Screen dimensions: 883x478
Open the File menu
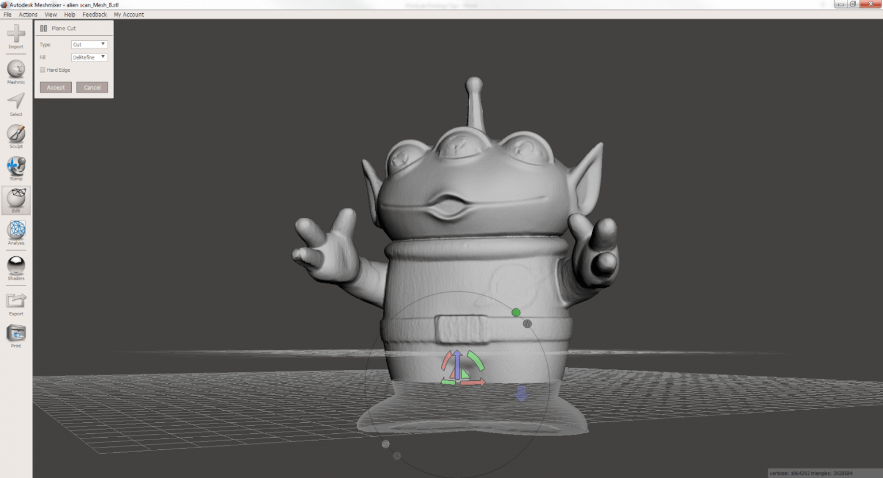(x=7, y=14)
